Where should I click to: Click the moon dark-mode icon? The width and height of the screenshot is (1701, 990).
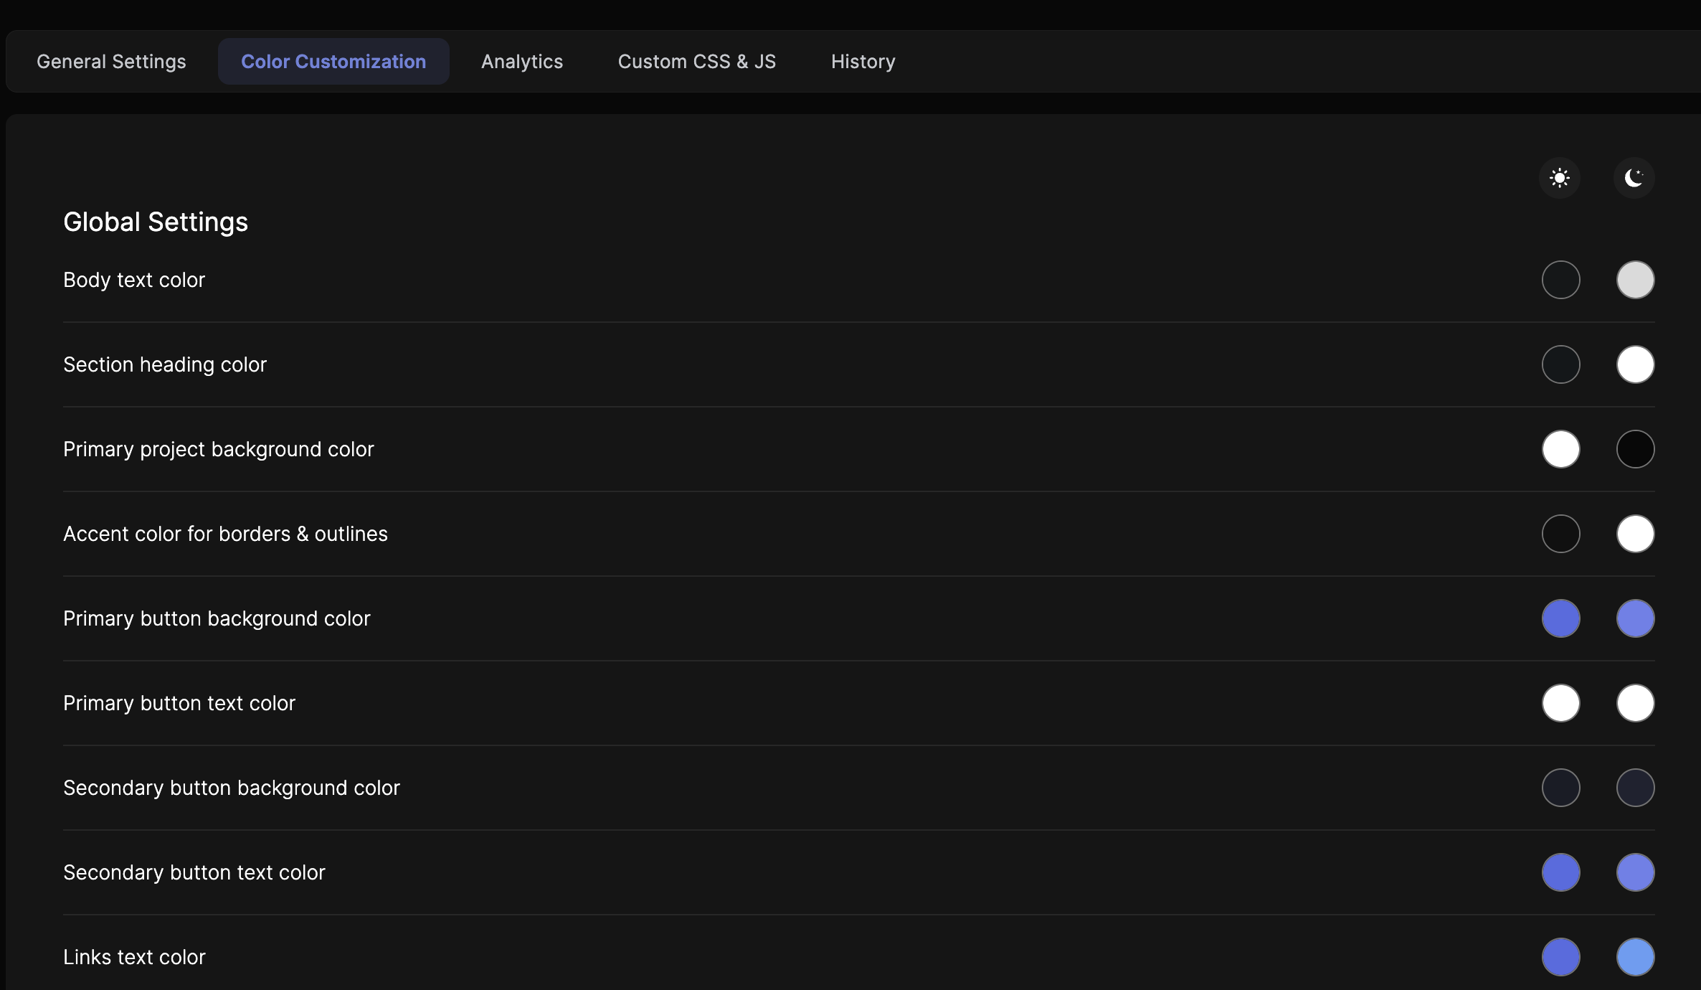tap(1634, 178)
